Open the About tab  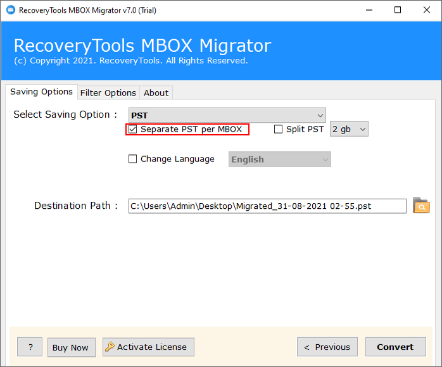pyautogui.click(x=156, y=92)
